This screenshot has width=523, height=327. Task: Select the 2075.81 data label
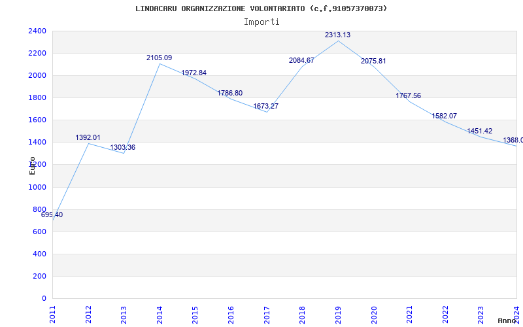point(373,61)
